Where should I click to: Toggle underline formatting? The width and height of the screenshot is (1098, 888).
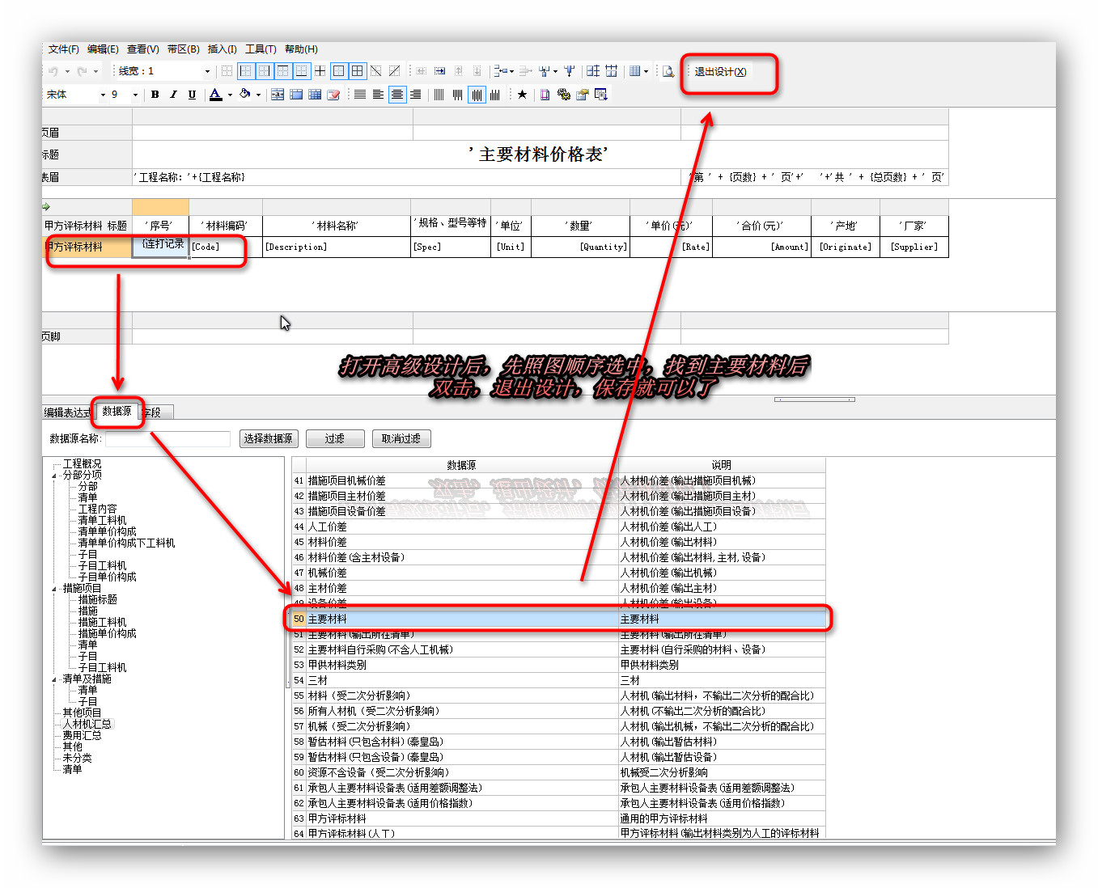click(x=192, y=95)
